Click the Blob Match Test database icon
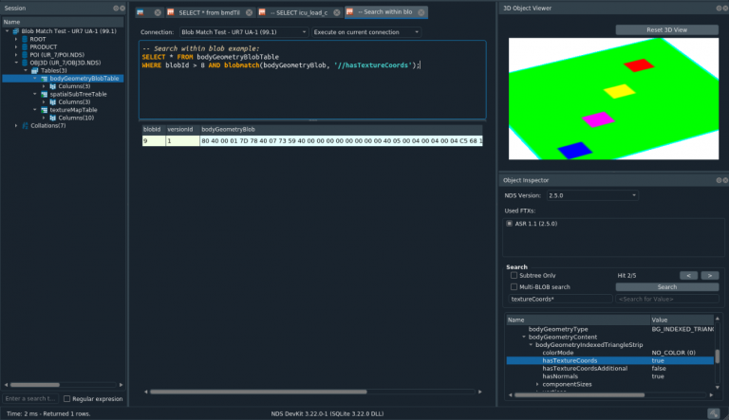The height and width of the screenshot is (420, 729). point(17,30)
